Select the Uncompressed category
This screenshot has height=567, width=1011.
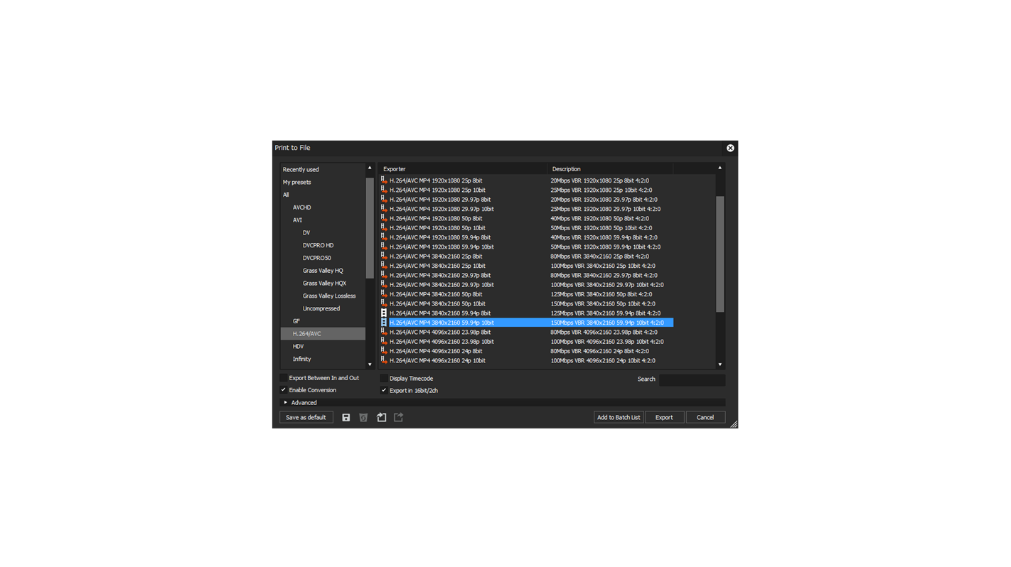point(323,308)
